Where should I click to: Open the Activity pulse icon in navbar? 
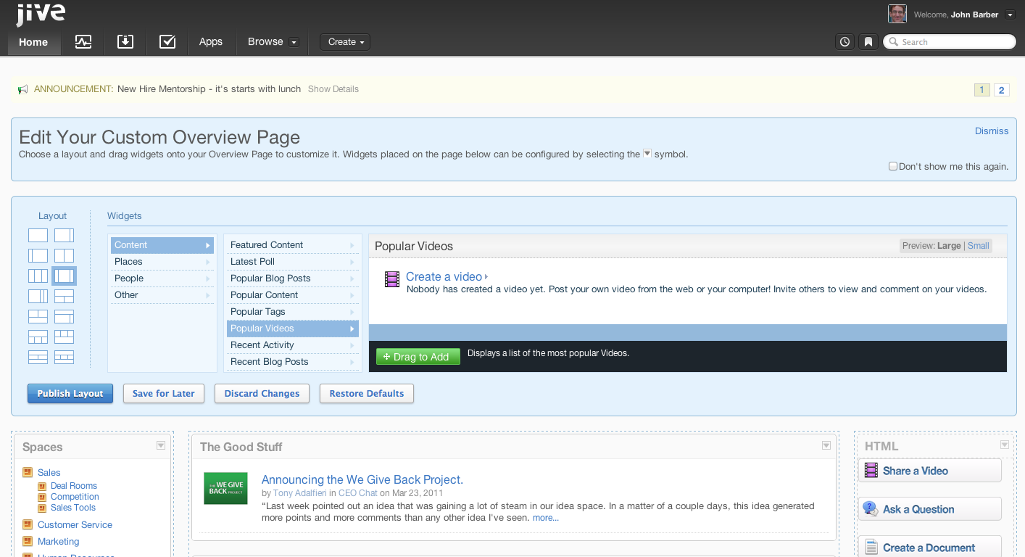coord(83,42)
